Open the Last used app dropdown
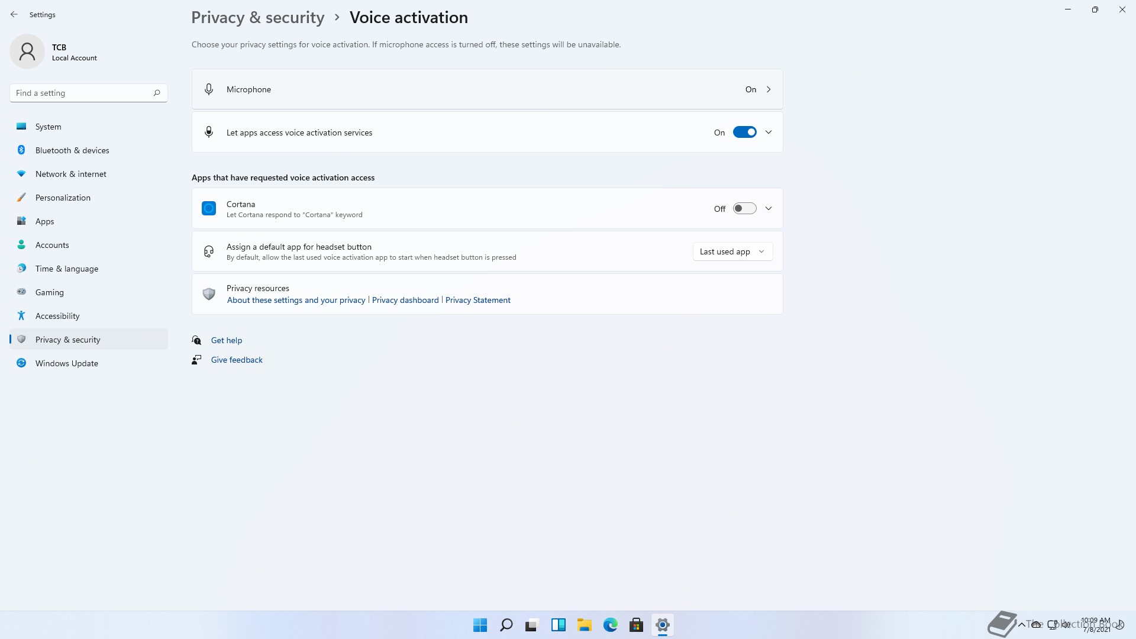This screenshot has height=639, width=1136. click(732, 251)
